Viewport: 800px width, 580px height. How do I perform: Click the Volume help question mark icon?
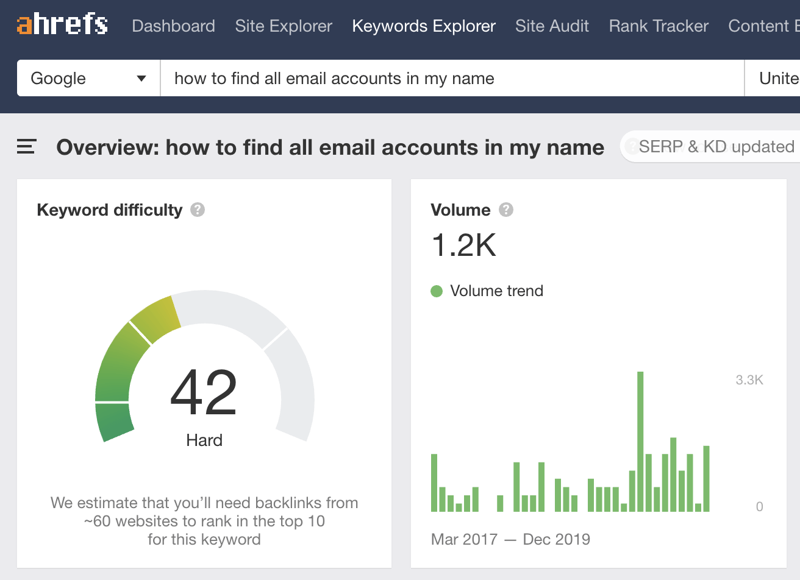pyautogui.click(x=505, y=210)
